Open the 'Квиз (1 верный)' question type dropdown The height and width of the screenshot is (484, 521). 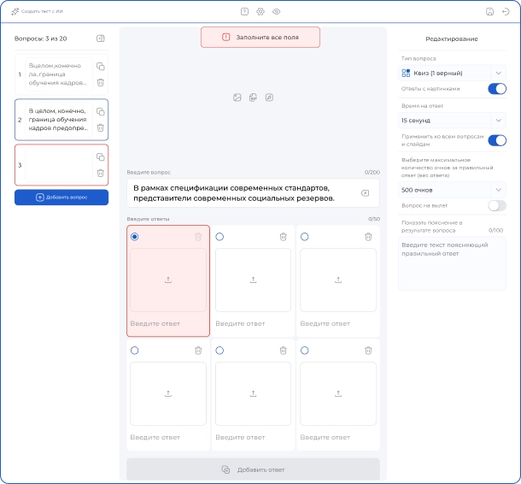452,73
